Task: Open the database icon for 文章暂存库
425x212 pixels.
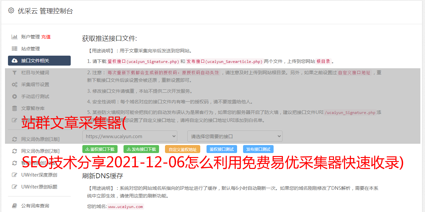Action: pos(14,108)
